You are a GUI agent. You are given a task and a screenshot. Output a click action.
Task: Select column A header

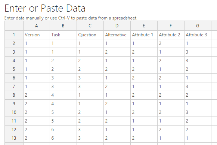tap(37, 26)
